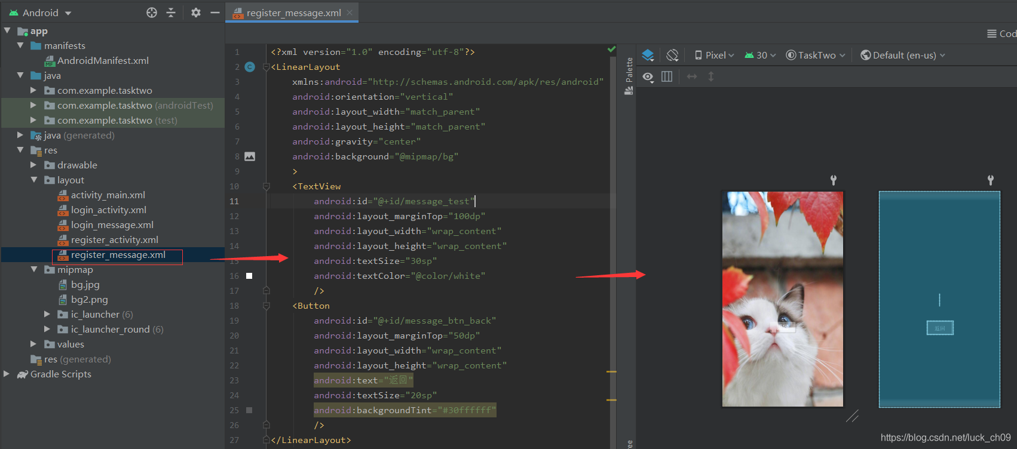Expand the java (generated) folder

(20, 135)
